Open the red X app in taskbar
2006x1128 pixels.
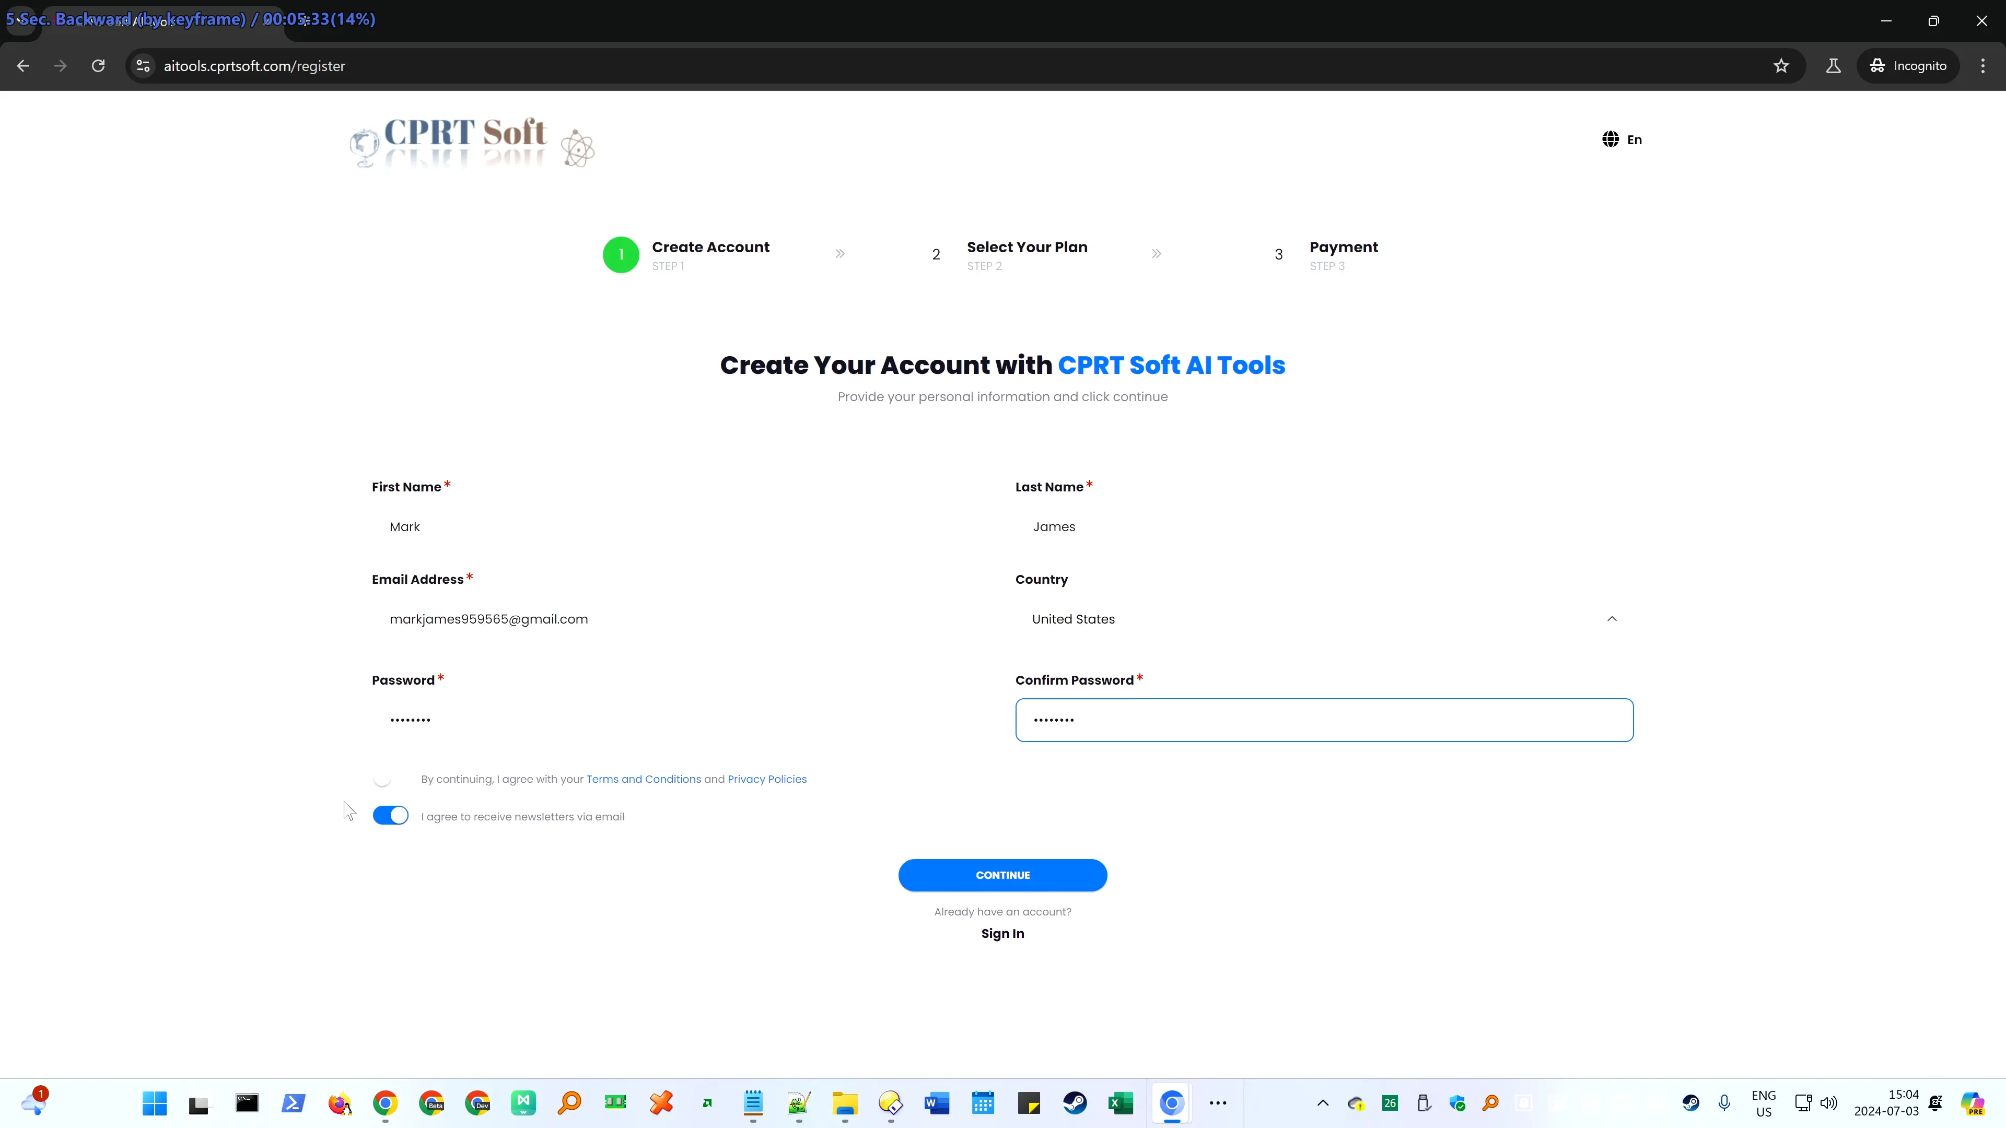[661, 1103]
